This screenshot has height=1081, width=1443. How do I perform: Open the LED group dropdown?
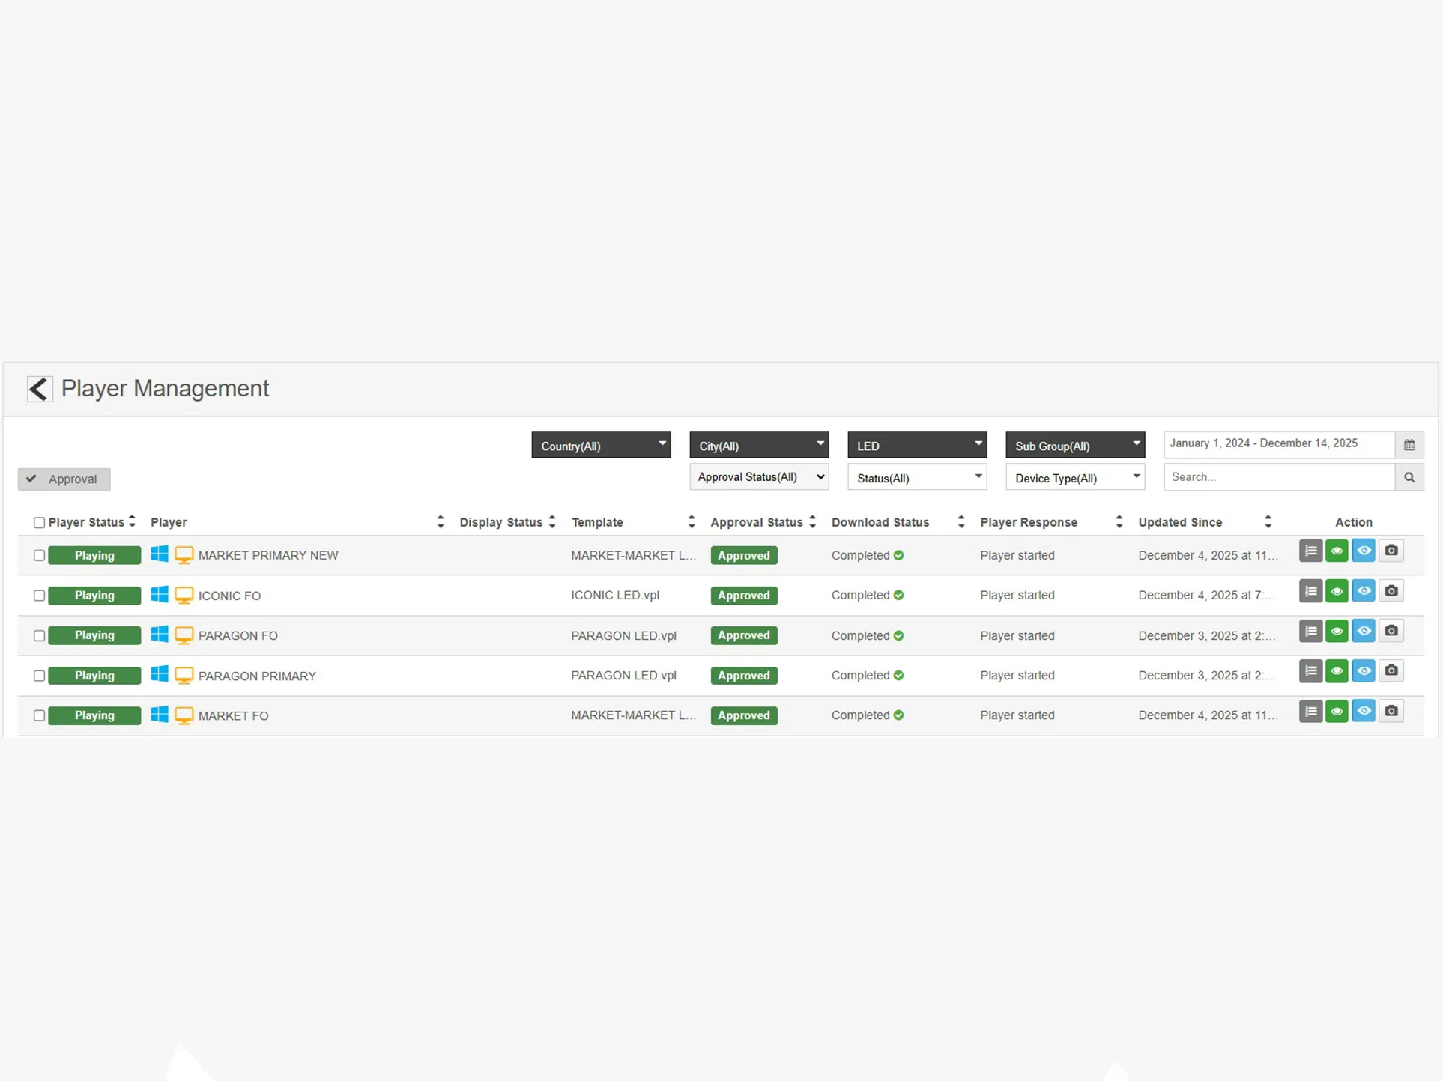[916, 446]
